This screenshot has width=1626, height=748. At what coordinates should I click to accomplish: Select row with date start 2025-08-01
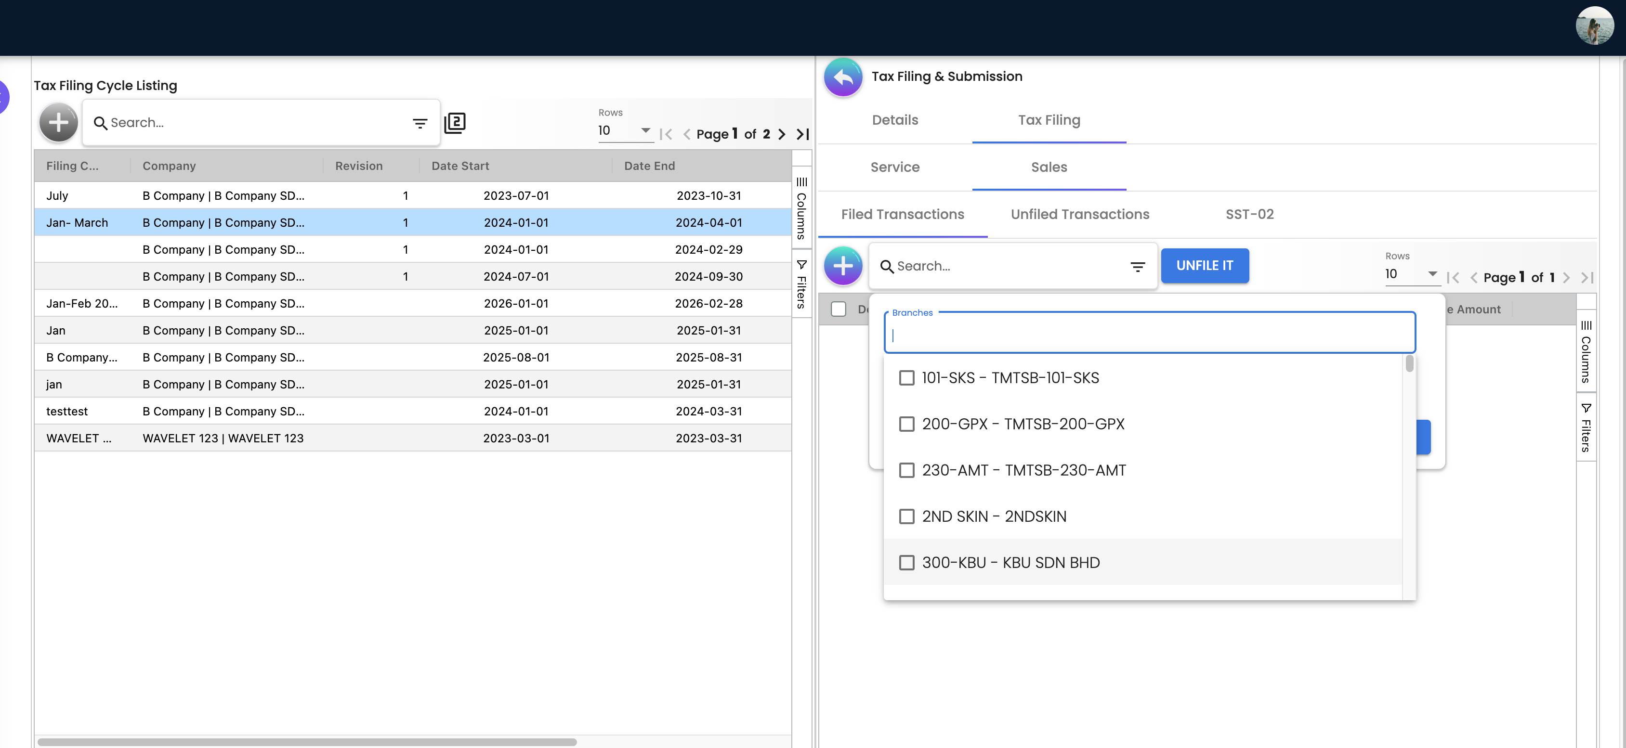[413, 358]
